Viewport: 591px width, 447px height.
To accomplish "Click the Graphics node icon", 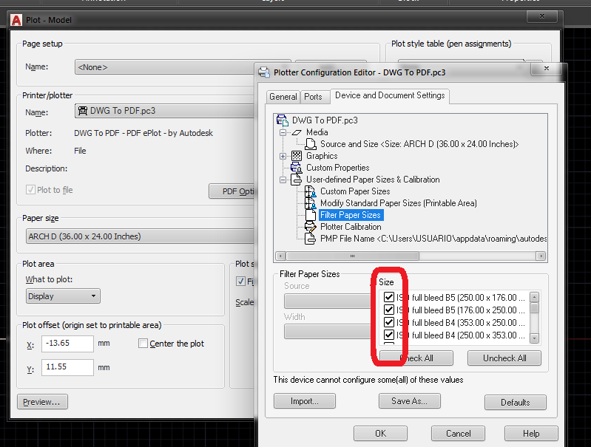I will click(x=297, y=156).
